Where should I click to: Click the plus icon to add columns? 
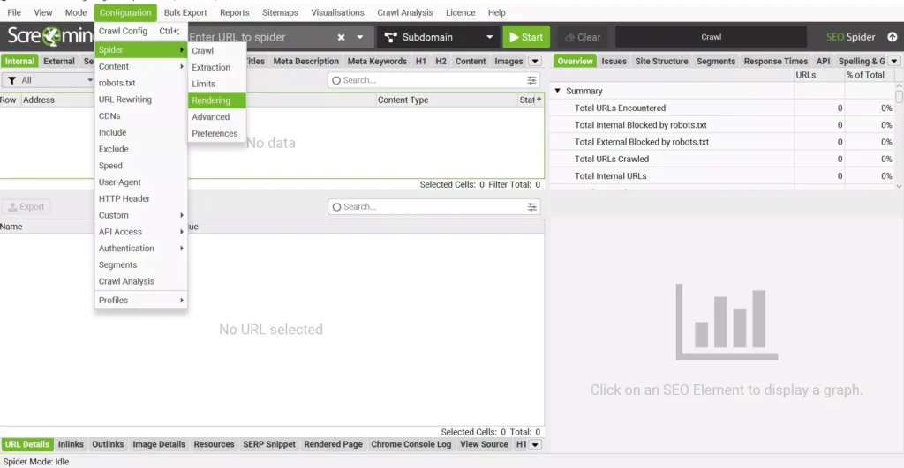pyautogui.click(x=539, y=100)
